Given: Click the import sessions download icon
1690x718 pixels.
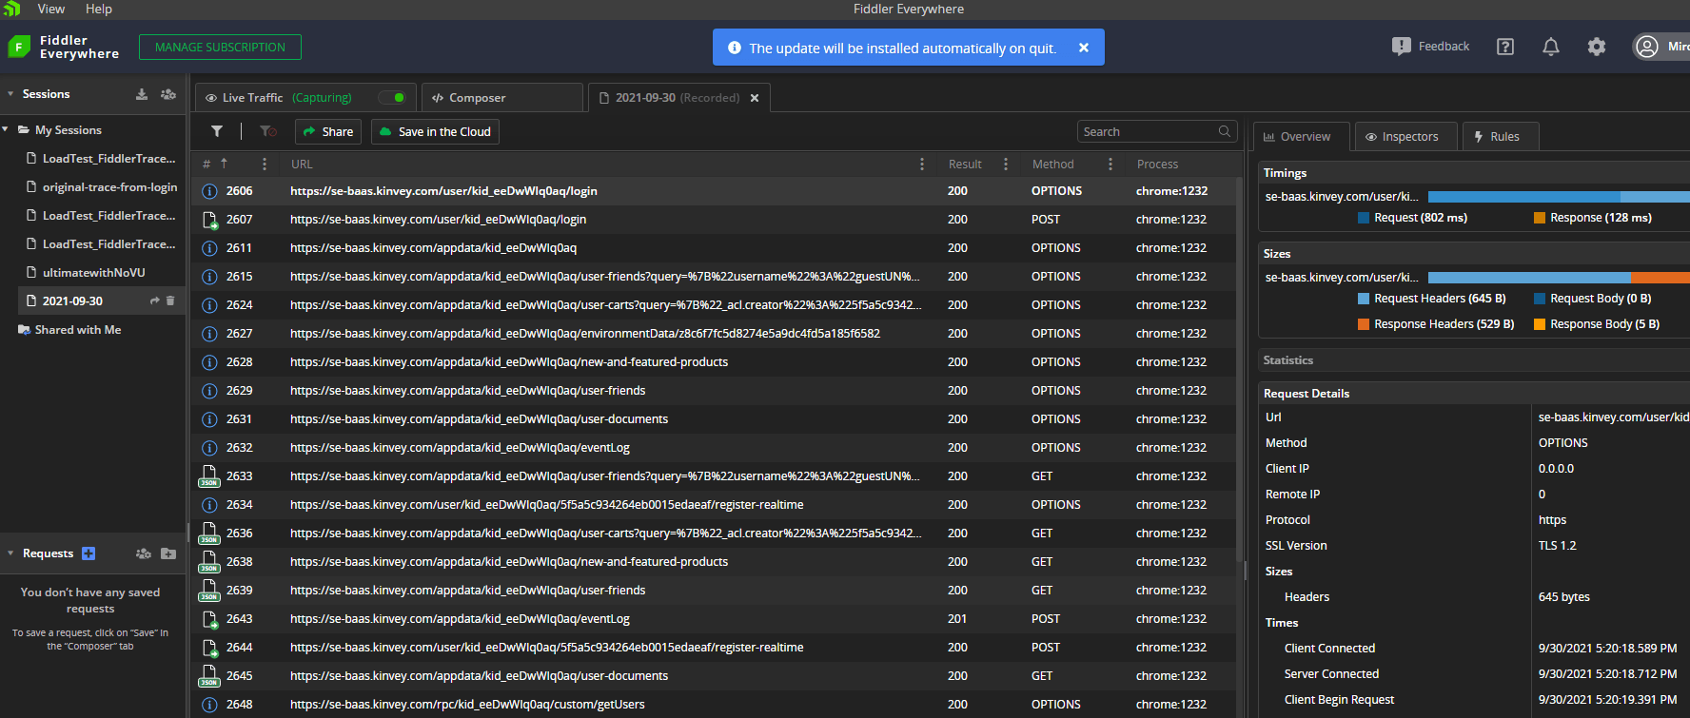Looking at the screenshot, I should tap(142, 94).
